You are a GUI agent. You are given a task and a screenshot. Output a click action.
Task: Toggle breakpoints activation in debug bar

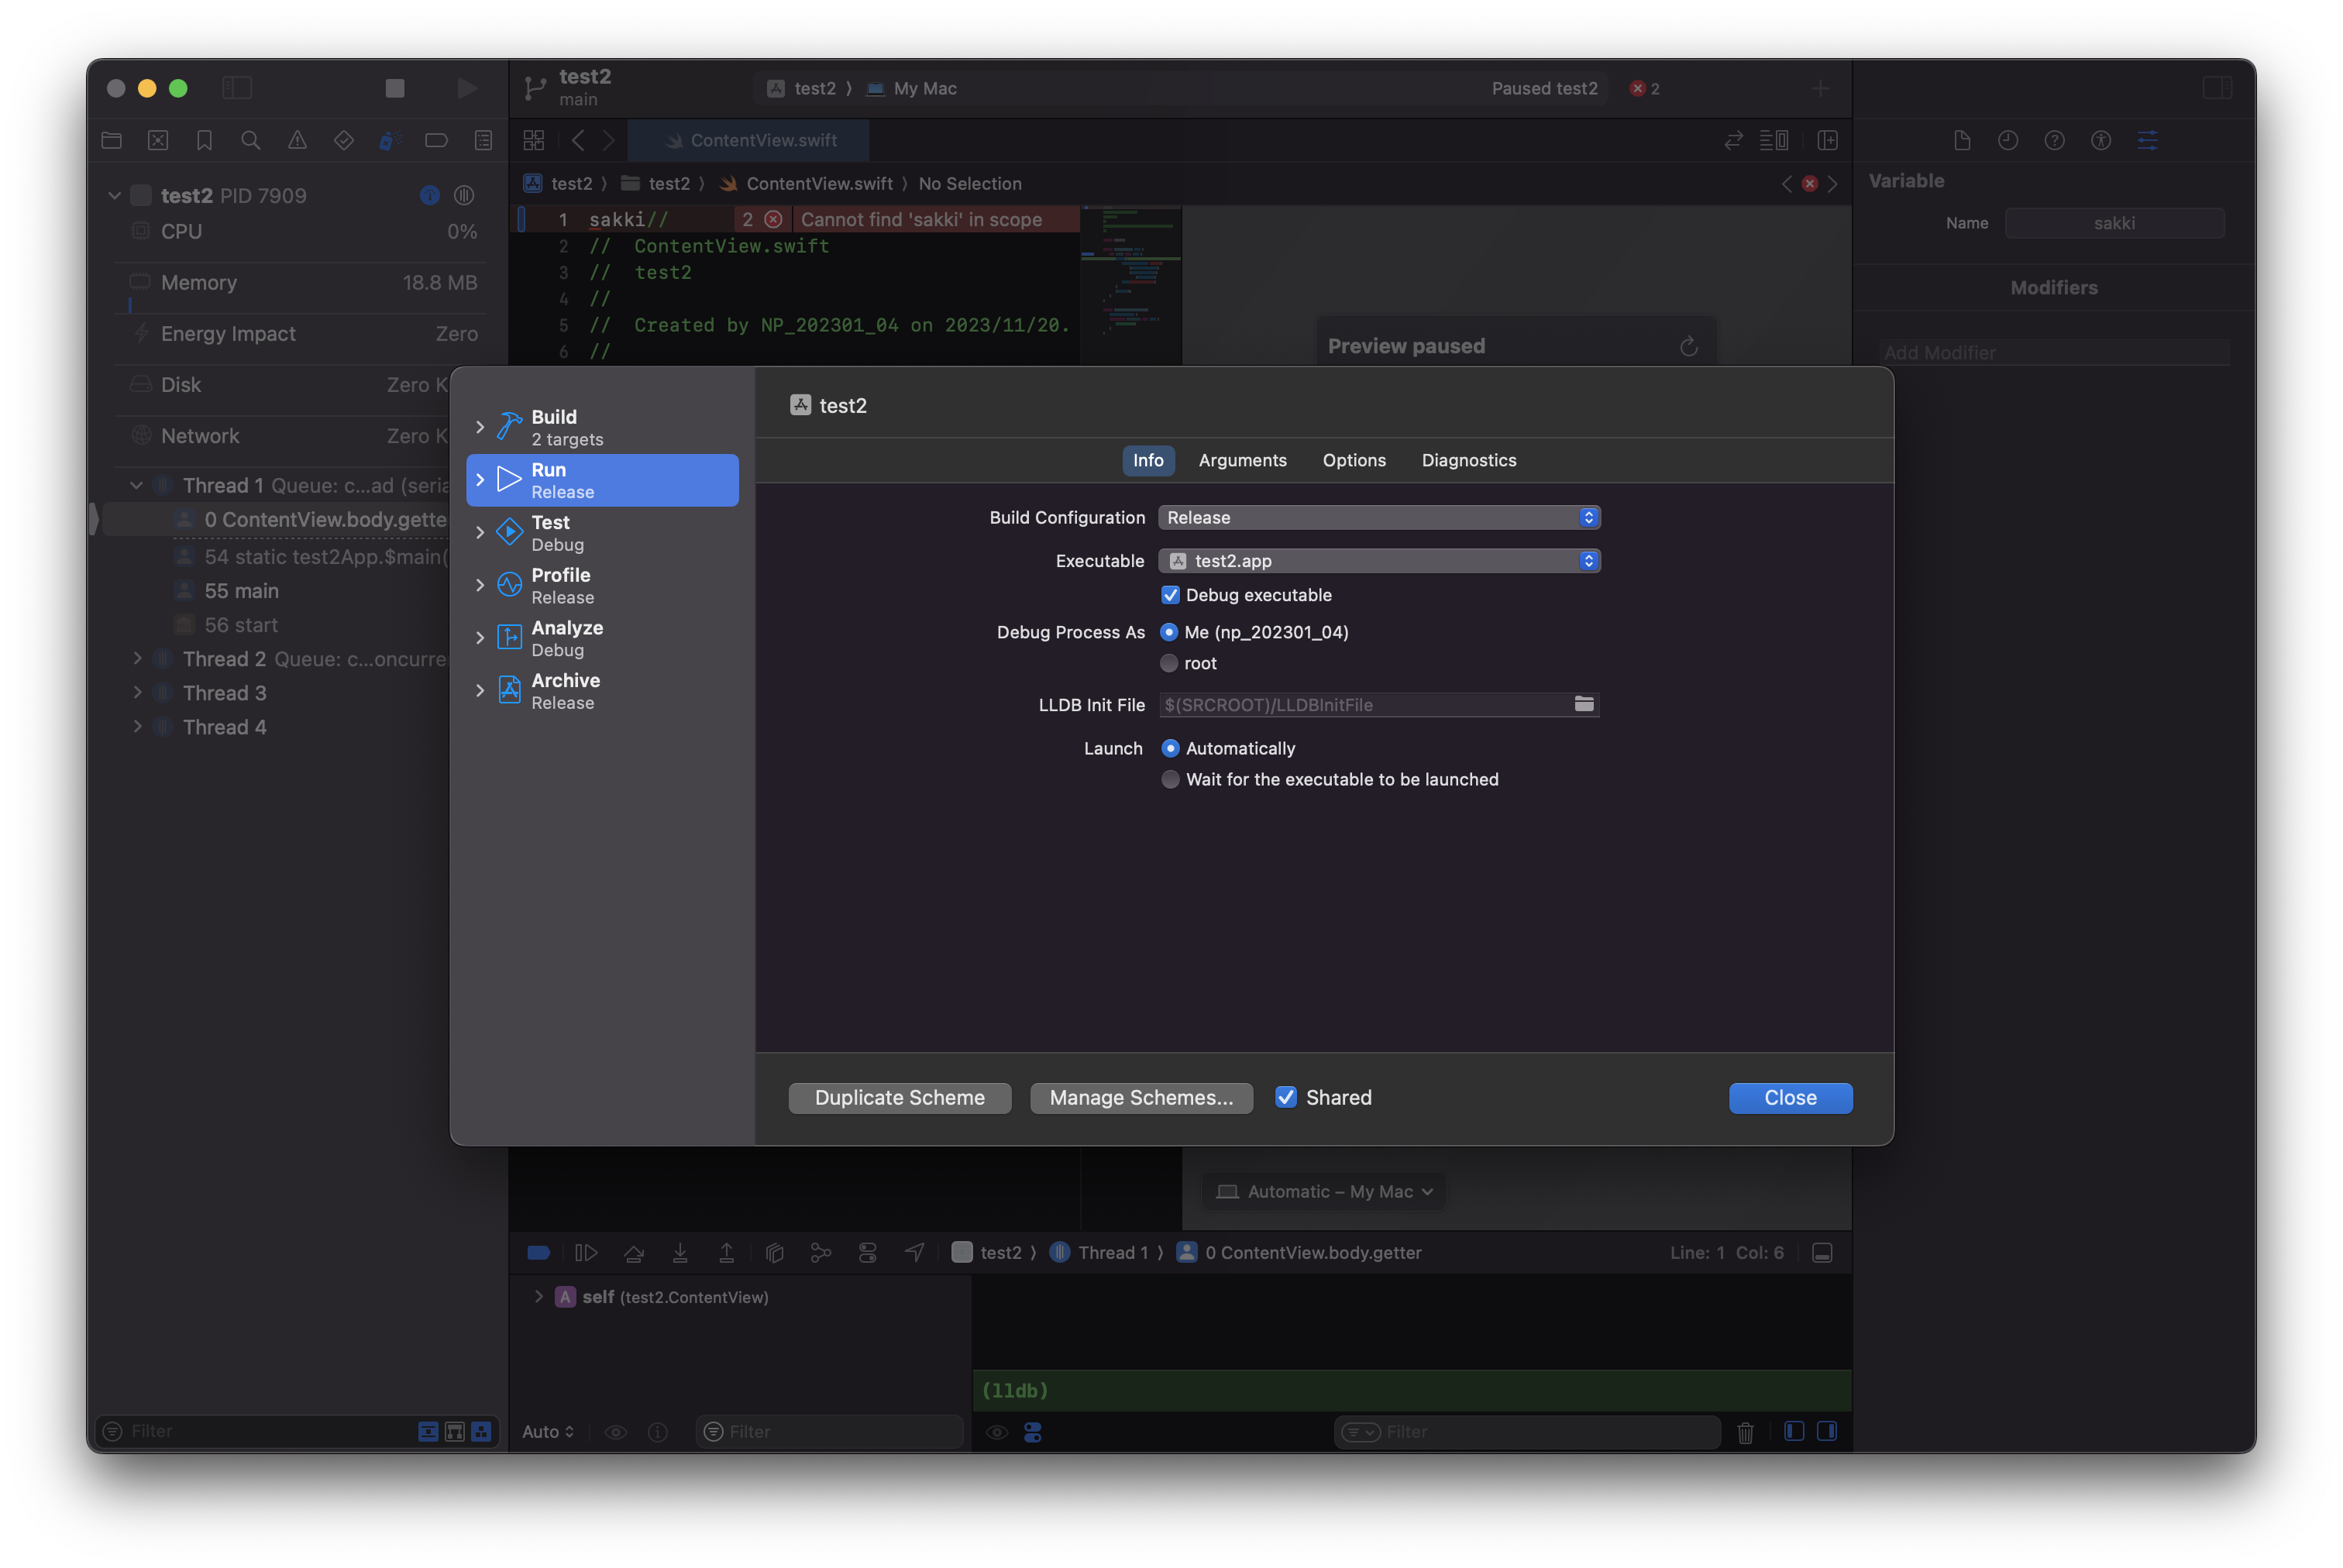point(539,1252)
